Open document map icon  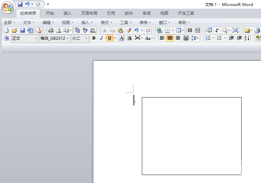pos(209,30)
